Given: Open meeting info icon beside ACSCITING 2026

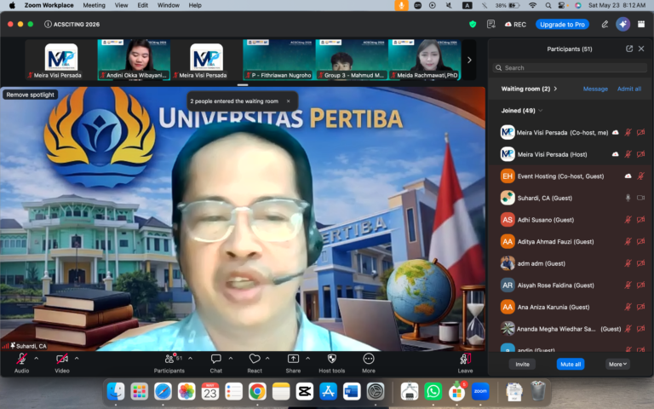Looking at the screenshot, I should coord(48,24).
